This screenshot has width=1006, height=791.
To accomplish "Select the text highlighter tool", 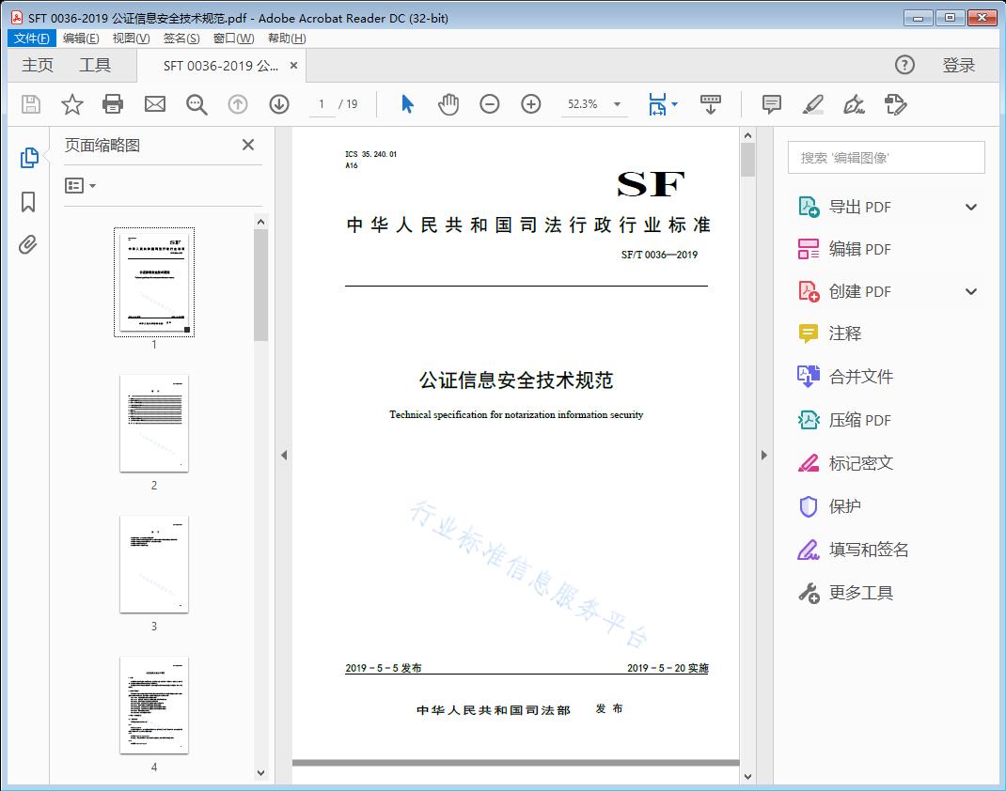I will 812,104.
